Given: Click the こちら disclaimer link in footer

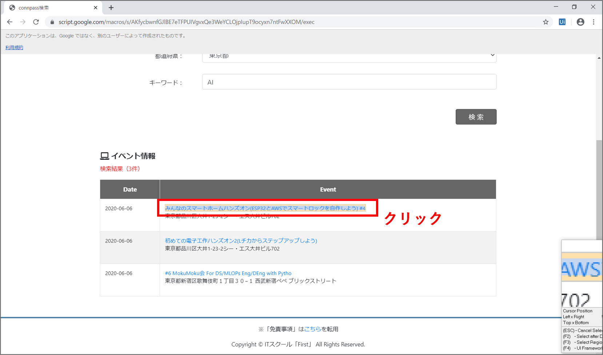Looking at the screenshot, I should tap(312, 329).
